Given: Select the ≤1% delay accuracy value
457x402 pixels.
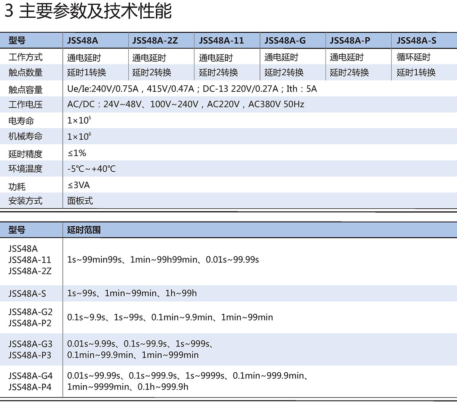Looking at the screenshot, I should click(77, 153).
